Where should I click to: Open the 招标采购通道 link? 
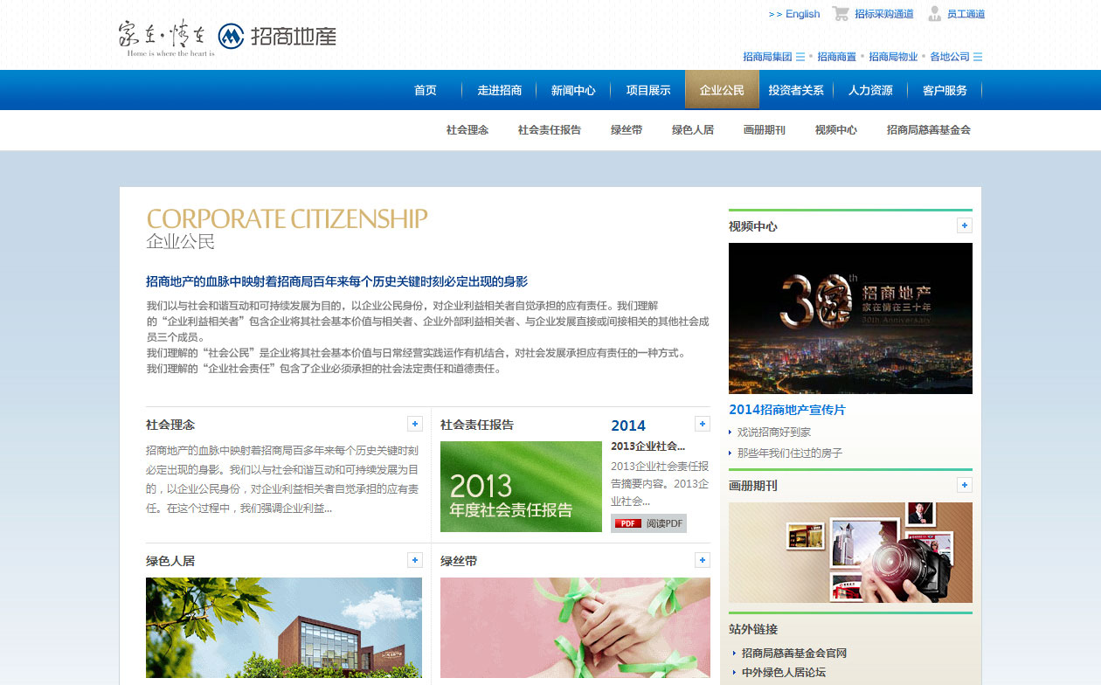[x=884, y=14]
